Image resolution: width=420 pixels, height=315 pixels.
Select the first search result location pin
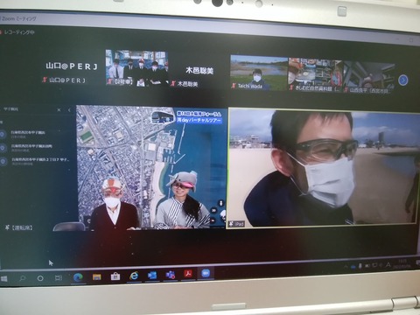pos(3,134)
